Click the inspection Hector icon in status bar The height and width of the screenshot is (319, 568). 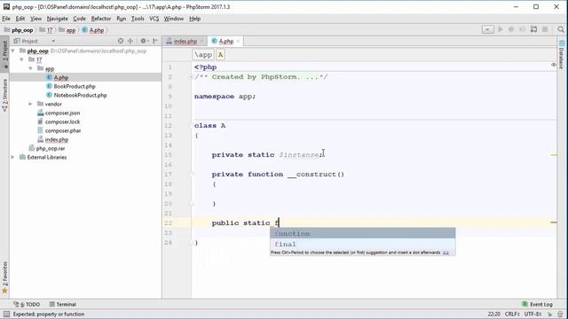(560, 315)
